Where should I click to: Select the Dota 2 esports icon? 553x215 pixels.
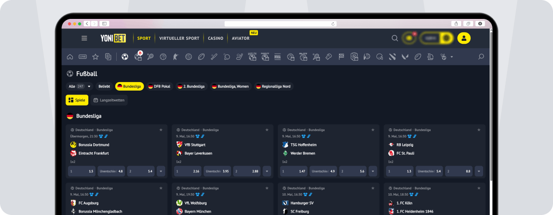click(392, 57)
